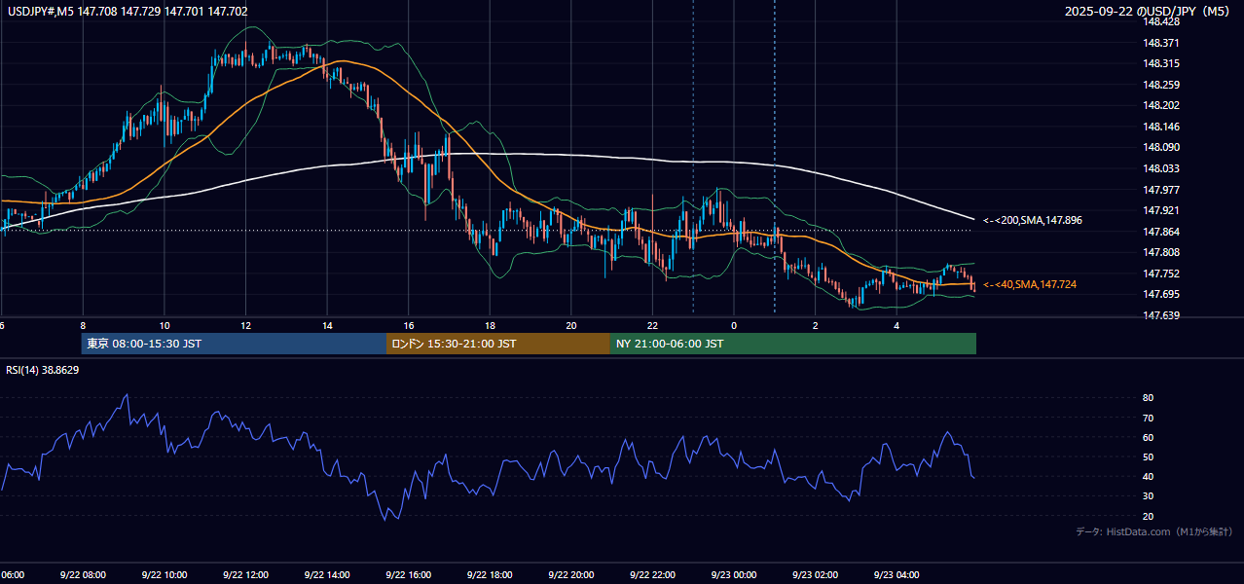Choose the 147.639 price axis label
The image size is (1244, 584).
(1162, 315)
